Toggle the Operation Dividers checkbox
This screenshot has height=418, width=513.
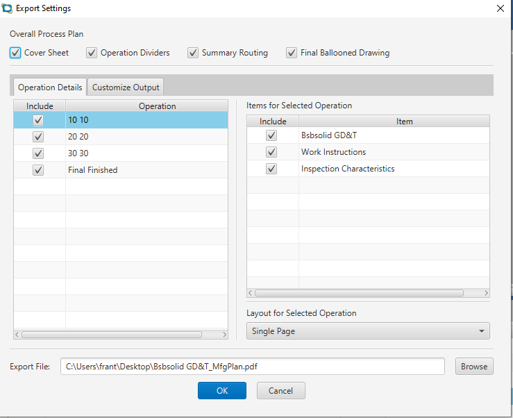coord(92,53)
